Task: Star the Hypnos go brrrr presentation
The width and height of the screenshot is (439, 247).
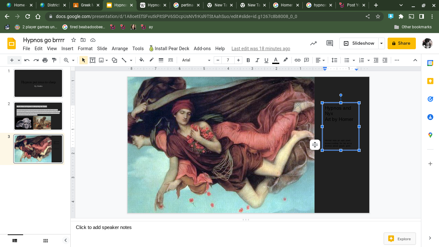Action: tap(74, 40)
